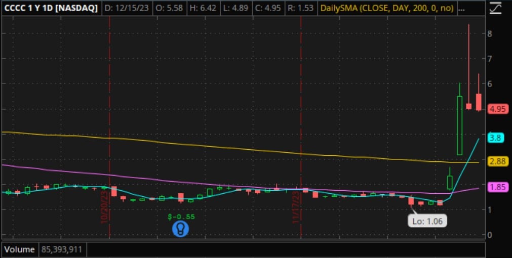The width and height of the screenshot is (512, 258).
Task: Click the H: 6.42 high price readout
Action: coord(203,8)
